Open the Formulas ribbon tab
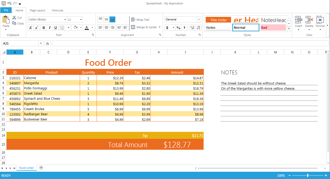330x179 pixels. 58,10
